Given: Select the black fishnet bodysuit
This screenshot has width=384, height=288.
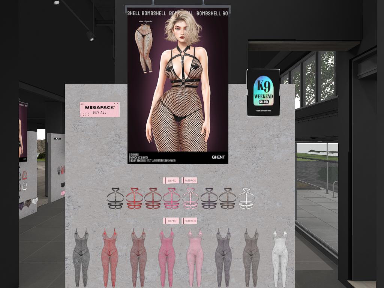Looking at the screenshot, I should point(81,257).
